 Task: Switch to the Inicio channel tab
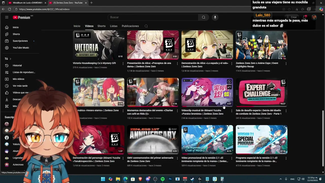(77, 26)
